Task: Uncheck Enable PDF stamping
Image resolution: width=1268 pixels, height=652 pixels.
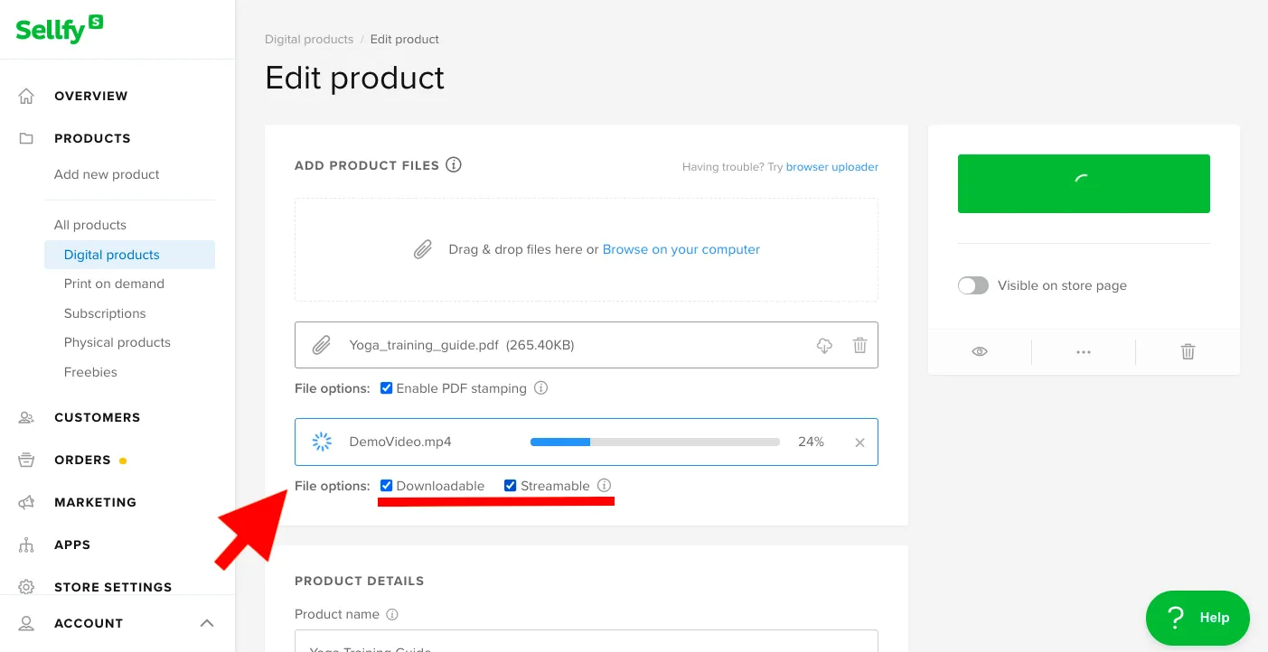Action: [x=387, y=388]
